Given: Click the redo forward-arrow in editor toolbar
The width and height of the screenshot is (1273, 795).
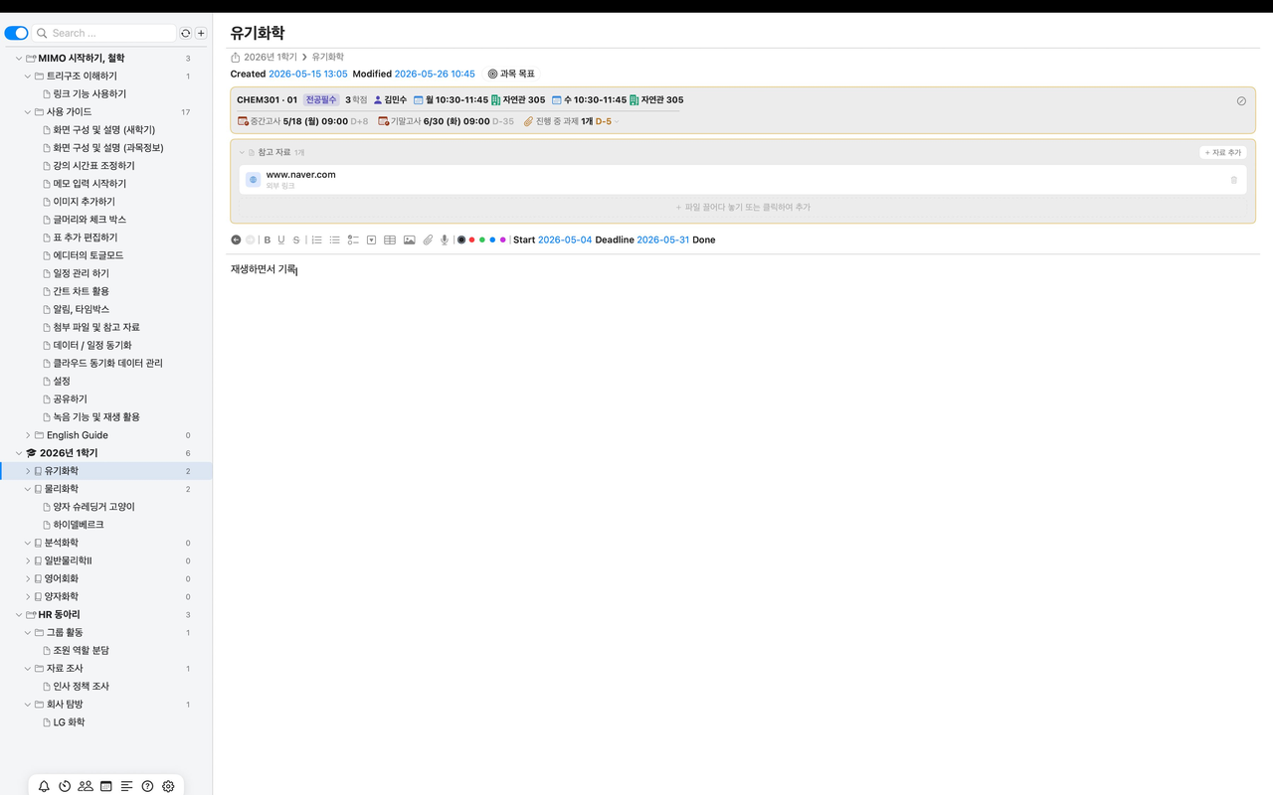Looking at the screenshot, I should (250, 239).
